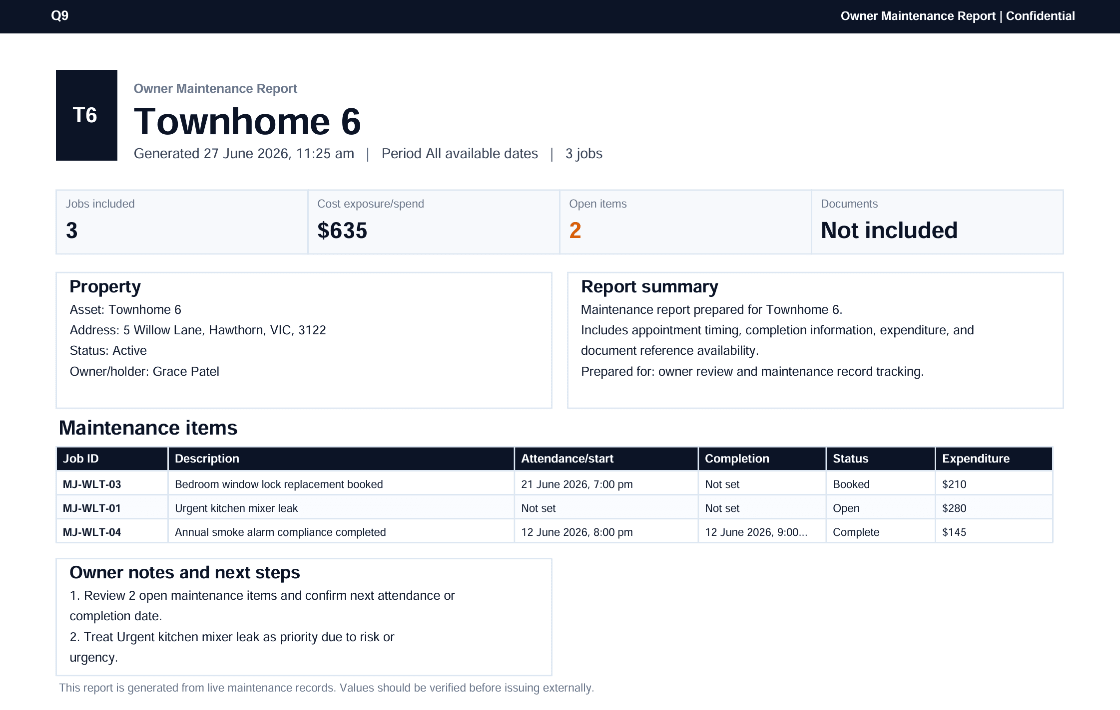This screenshot has height=710, width=1120.
Task: Click the Period All available dates text
Action: [460, 154]
